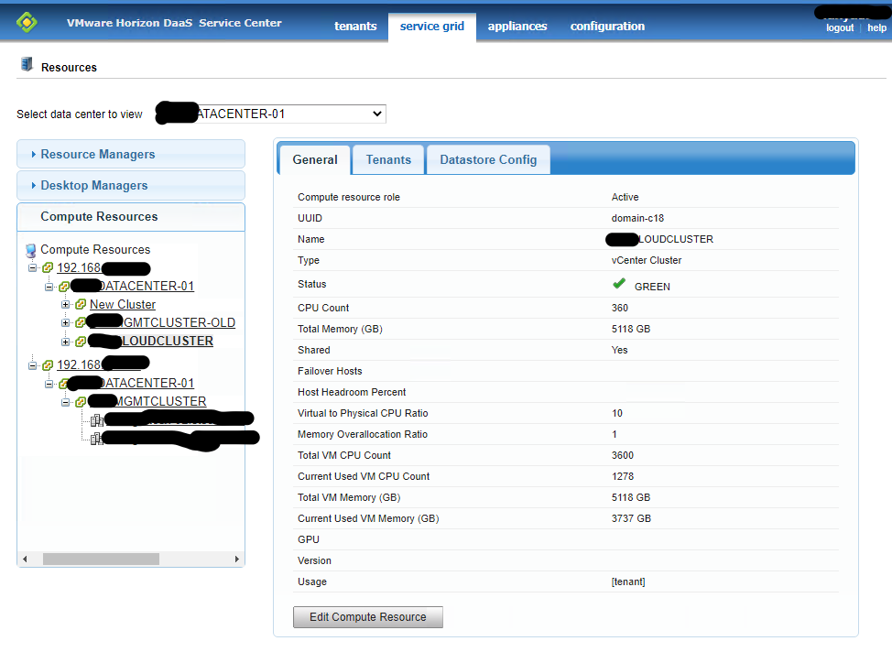Click the tree scrollbar right arrow
892x652 pixels.
[236, 560]
